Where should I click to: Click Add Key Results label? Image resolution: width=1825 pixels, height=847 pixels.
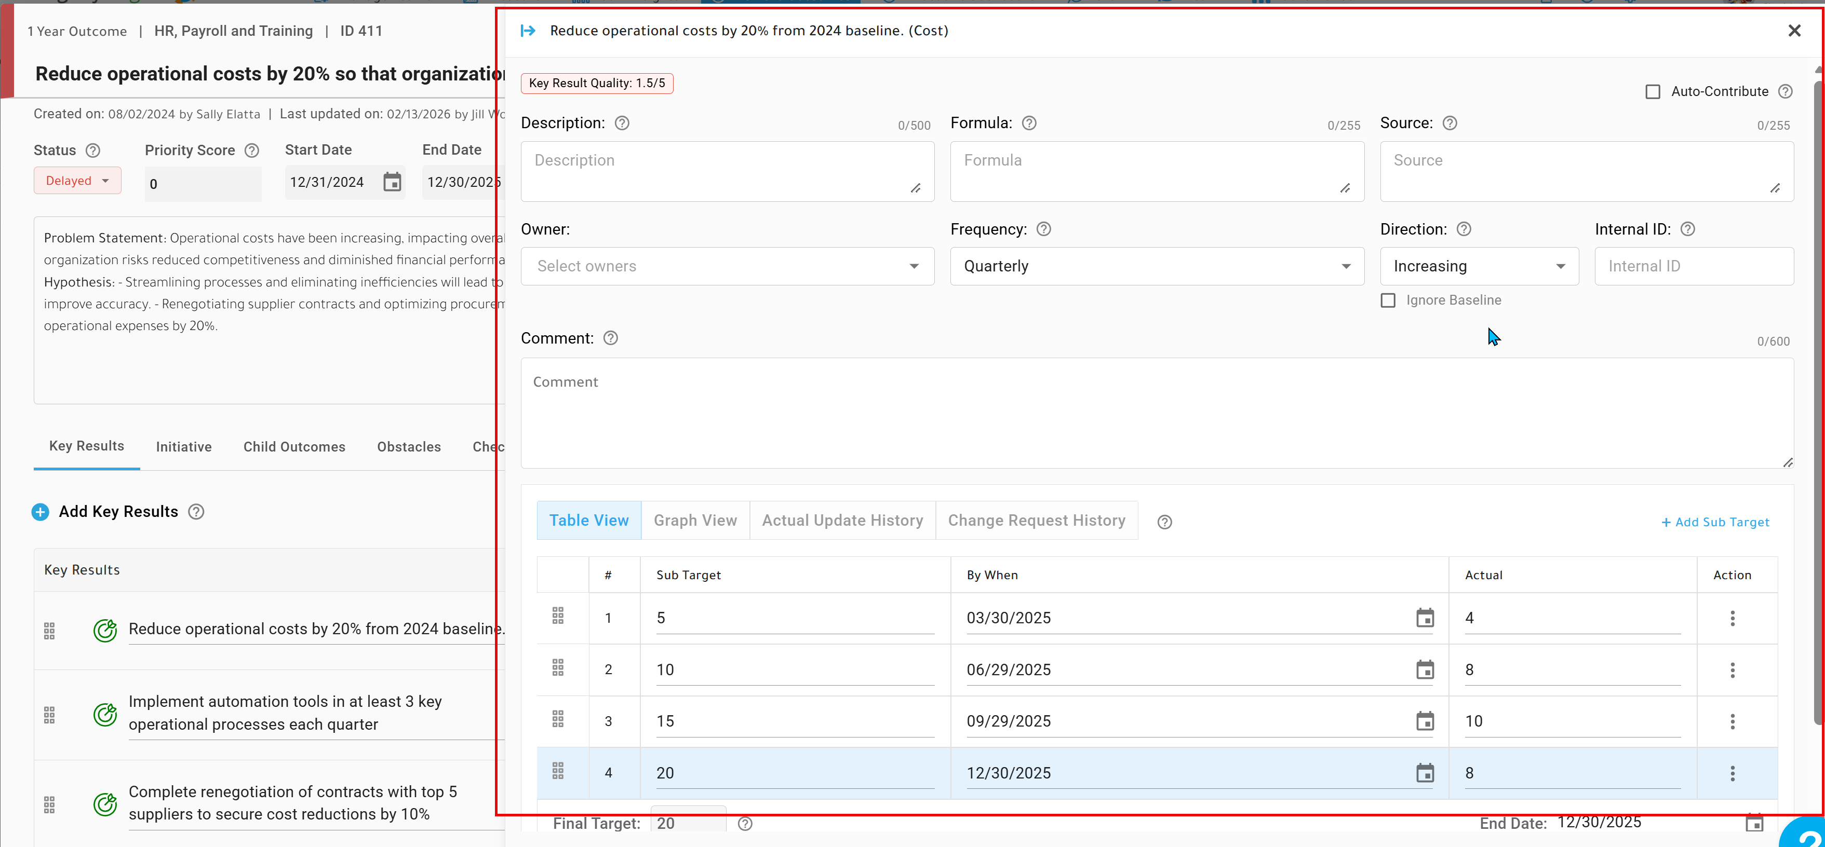[118, 512]
